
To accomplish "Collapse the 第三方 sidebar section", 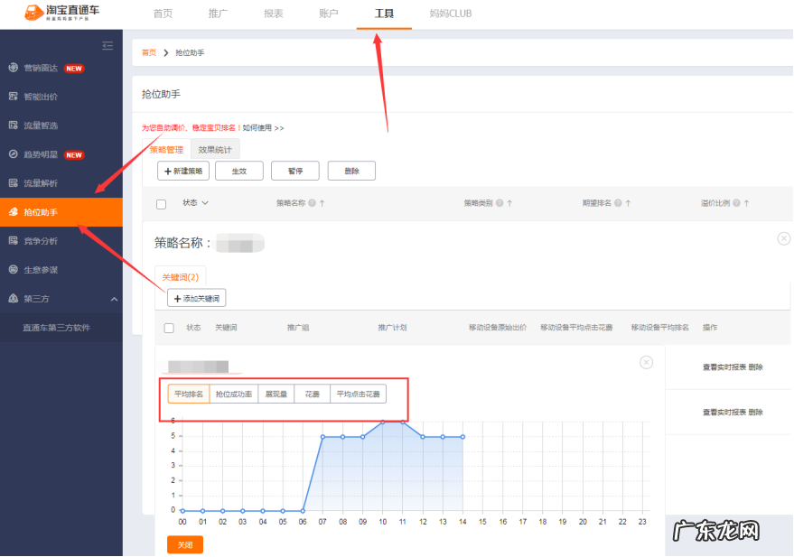I will click(113, 299).
